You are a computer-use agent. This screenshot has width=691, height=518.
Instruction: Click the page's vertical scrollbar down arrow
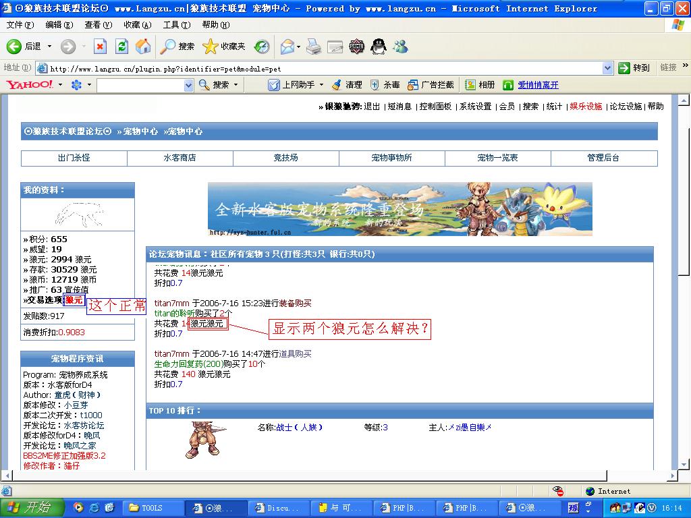pyautogui.click(x=684, y=464)
